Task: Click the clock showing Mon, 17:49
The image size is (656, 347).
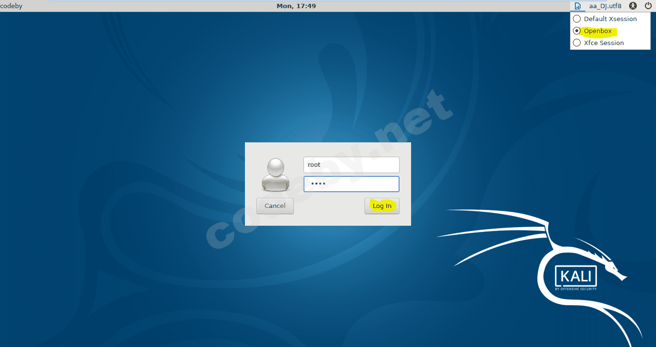Action: click(296, 6)
